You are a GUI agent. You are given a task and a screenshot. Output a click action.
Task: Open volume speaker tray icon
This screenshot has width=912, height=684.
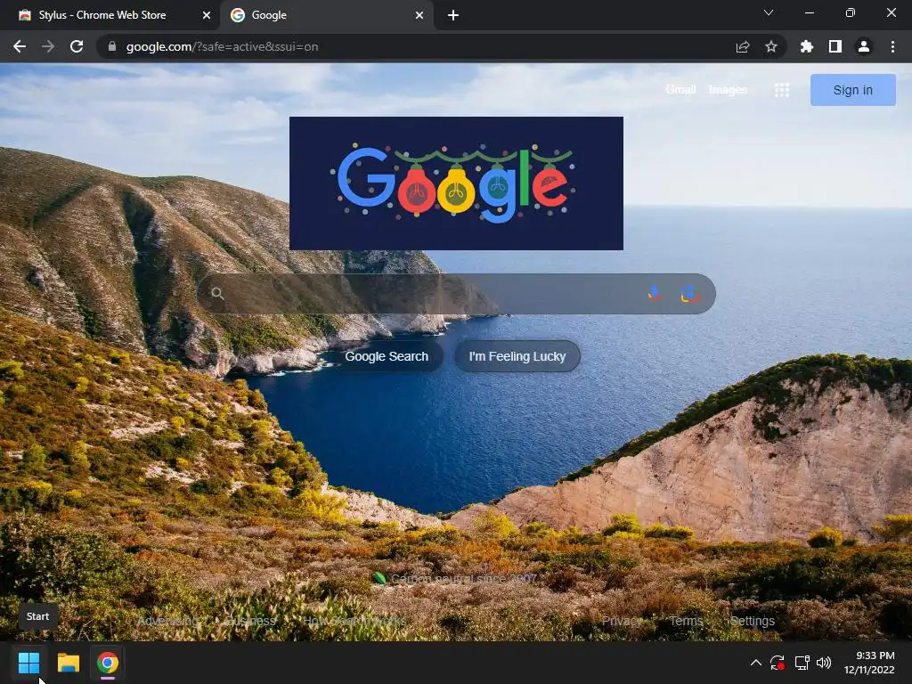click(824, 663)
